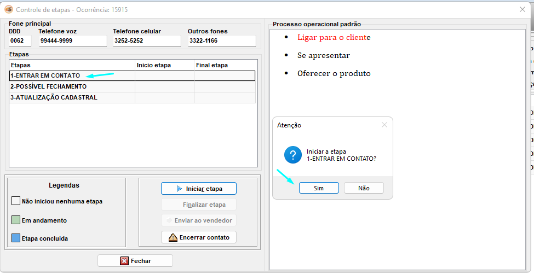Click the blue Etapa concluida legend swatch
Image resolution: width=534 pixels, height=274 pixels.
16,238
